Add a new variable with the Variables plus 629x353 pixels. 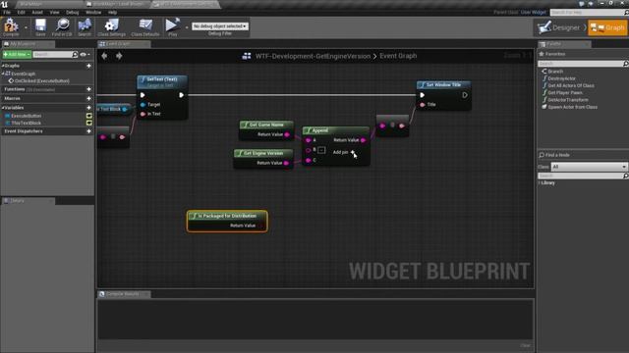(89, 108)
